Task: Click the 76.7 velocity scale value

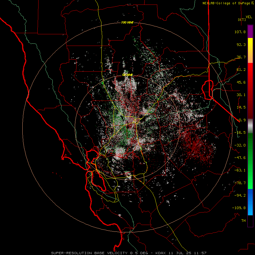Action: point(241,57)
